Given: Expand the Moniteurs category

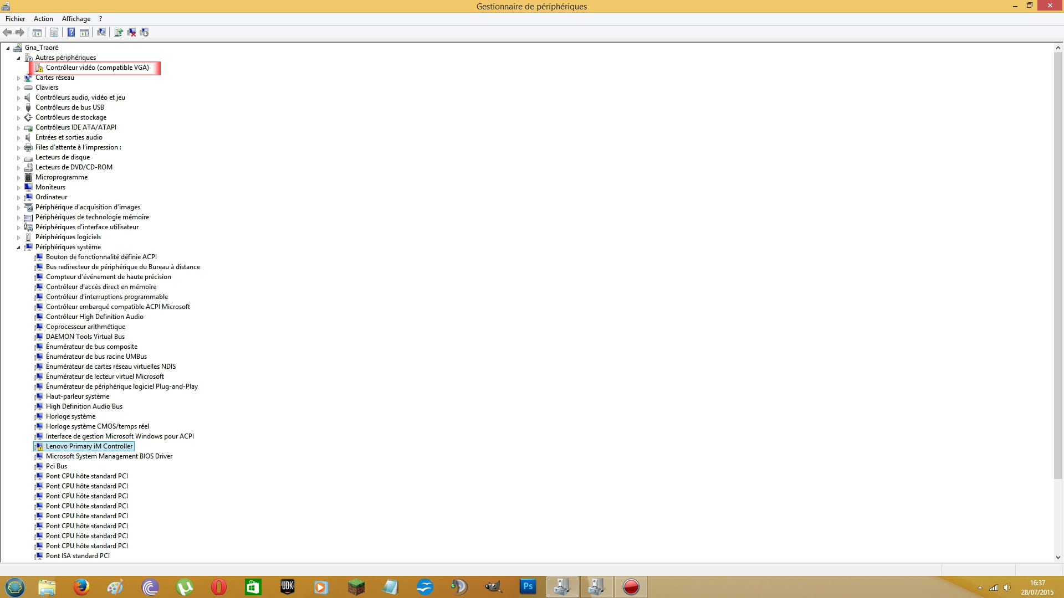Looking at the screenshot, I should tap(18, 188).
